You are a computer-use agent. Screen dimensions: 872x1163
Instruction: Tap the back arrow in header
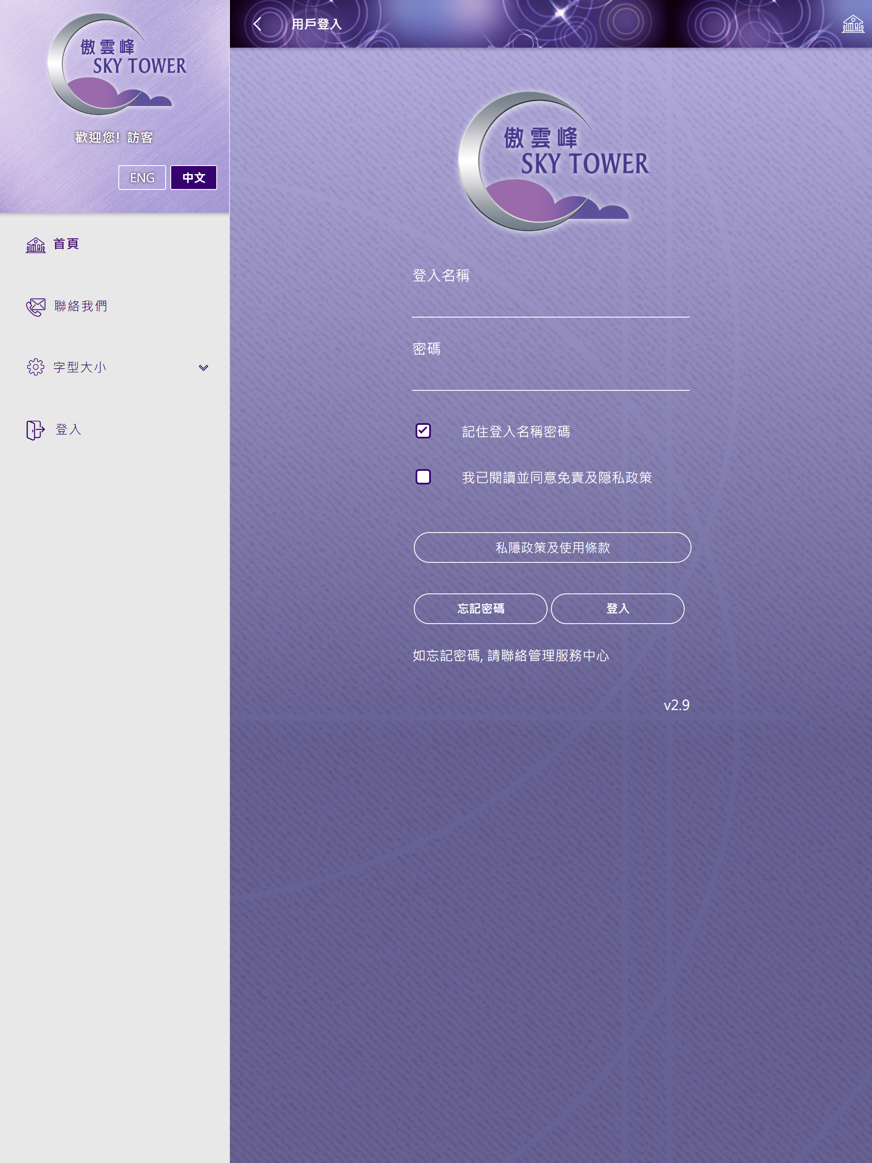click(257, 24)
